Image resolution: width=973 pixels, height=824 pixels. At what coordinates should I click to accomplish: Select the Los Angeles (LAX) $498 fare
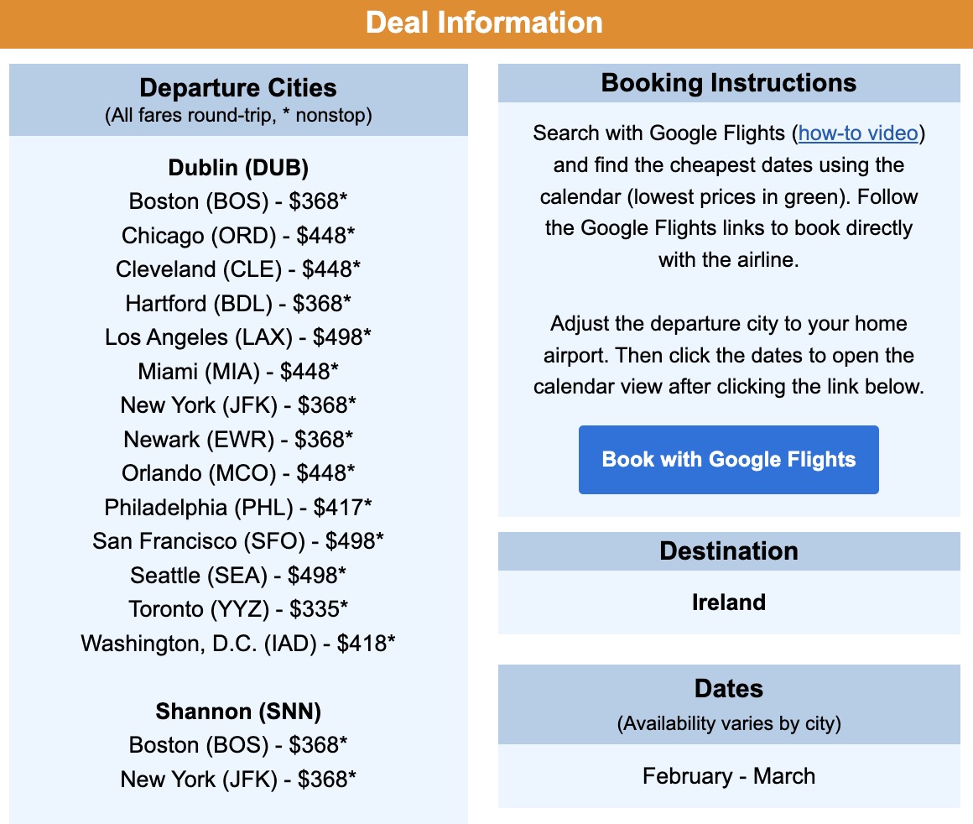click(237, 336)
